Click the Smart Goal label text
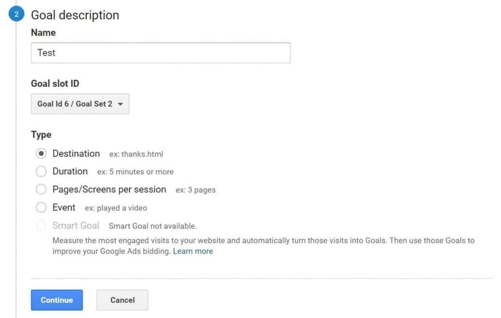Viewport: 501px width, 318px height. pos(75,226)
